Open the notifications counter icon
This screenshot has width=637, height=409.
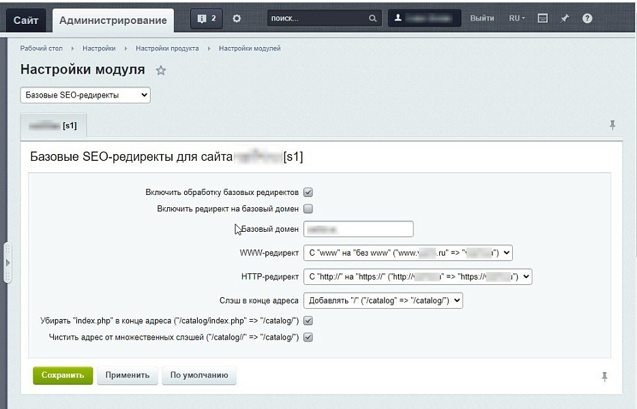(x=205, y=19)
